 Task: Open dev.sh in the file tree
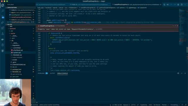coord(14,67)
